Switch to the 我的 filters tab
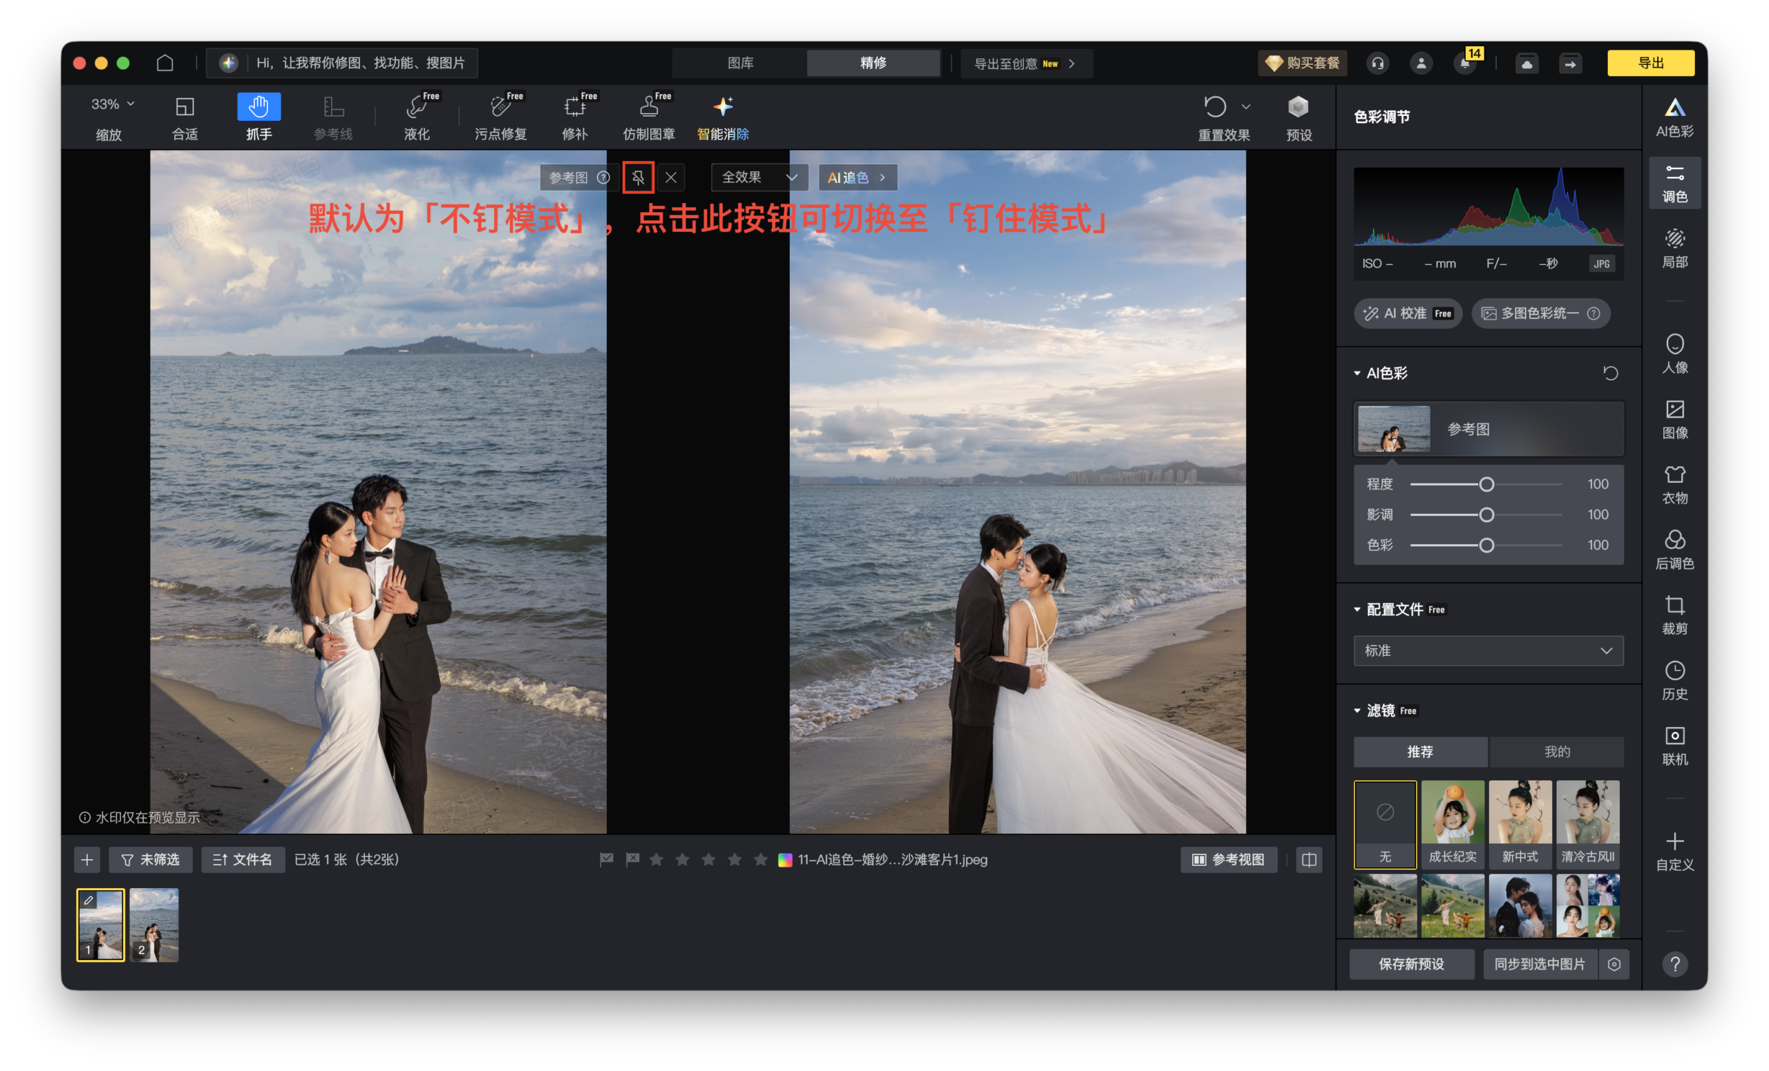The height and width of the screenshot is (1071, 1769). pyautogui.click(x=1556, y=752)
